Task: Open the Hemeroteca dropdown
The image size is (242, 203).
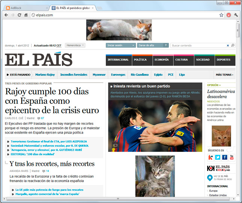Action: point(75,45)
